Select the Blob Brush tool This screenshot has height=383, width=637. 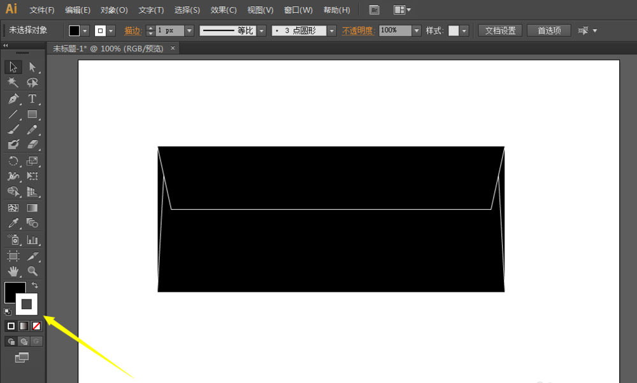pos(13,145)
